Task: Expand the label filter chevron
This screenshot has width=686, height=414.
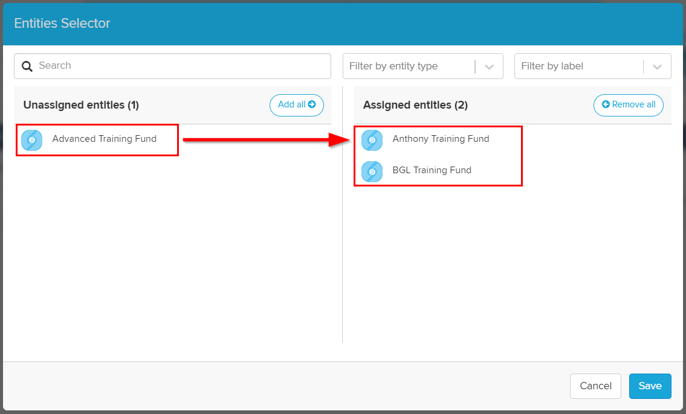Action: coord(657,67)
